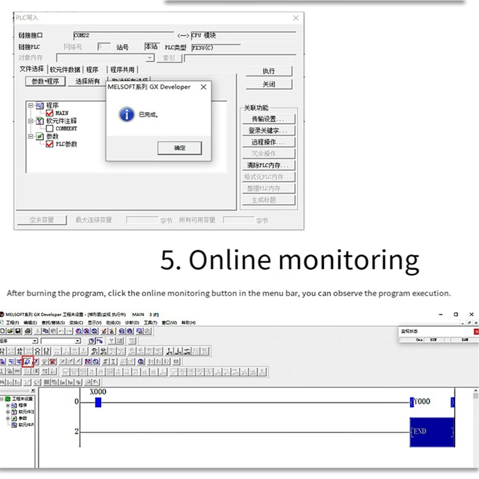Viewport: 479px width, 479px height.
Task: Switch to the 文件选择 tab
Action: pyautogui.click(x=32, y=69)
